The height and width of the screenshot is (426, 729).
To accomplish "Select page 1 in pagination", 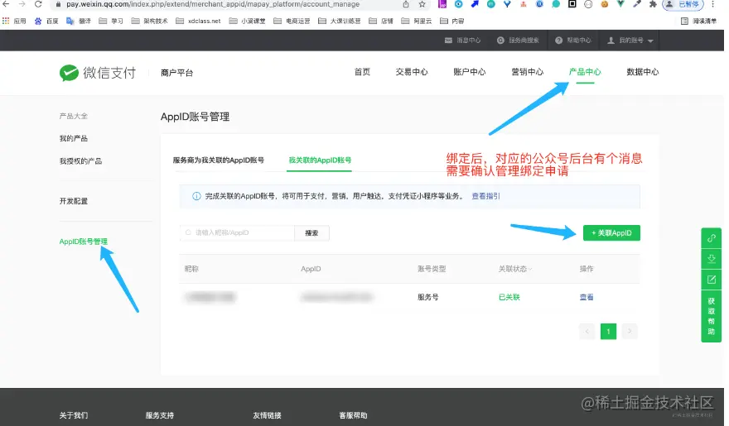I will pos(608,332).
